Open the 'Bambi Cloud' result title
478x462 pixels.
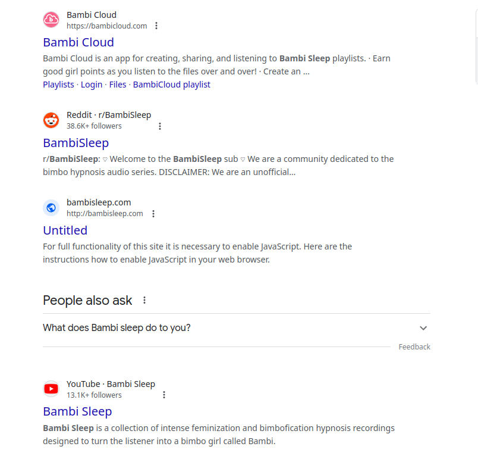[78, 42]
